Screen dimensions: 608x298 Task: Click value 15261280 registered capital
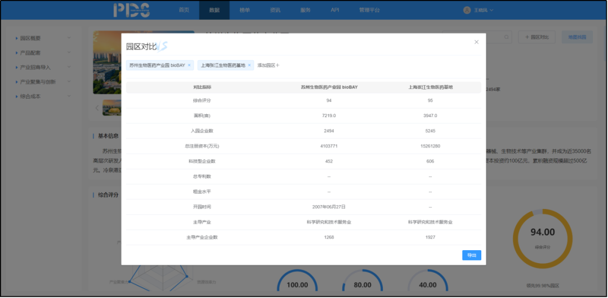431,146
